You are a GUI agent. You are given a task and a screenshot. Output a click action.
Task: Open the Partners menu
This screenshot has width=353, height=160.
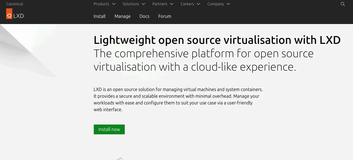pyautogui.click(x=163, y=4)
